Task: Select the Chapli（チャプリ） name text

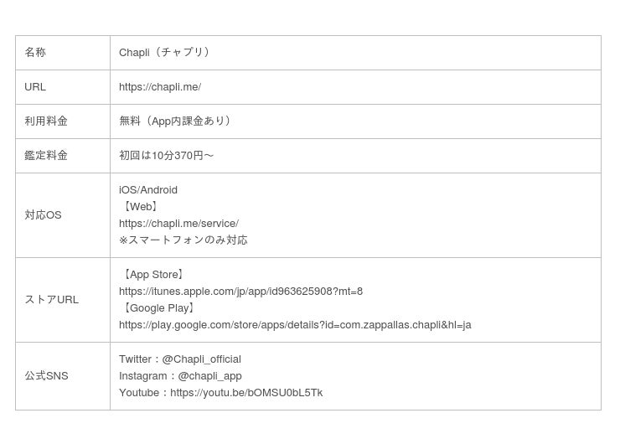Action: pyautogui.click(x=166, y=53)
